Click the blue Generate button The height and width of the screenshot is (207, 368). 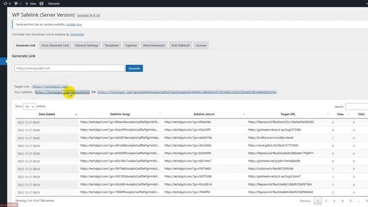tap(134, 68)
